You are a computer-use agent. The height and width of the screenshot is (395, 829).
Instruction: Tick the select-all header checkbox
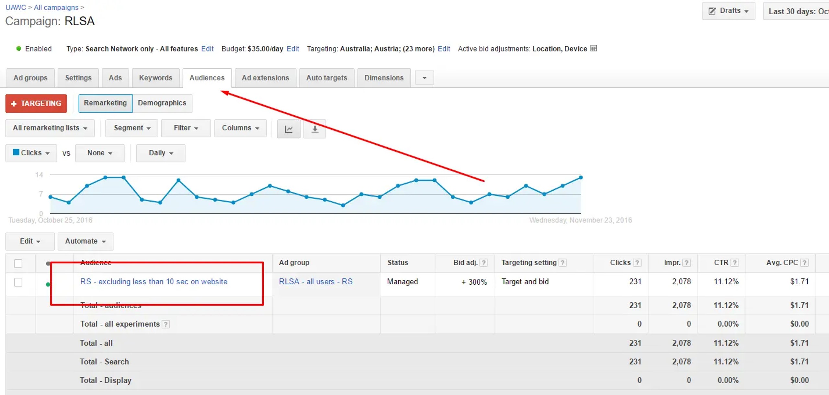click(x=18, y=263)
